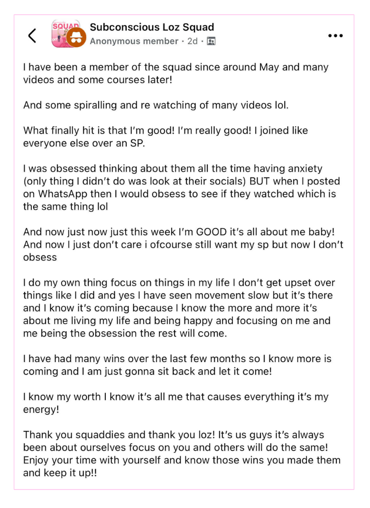The image size is (370, 508).
Task: Click the paragraph starting 'What finally hit'
Action: [166, 137]
